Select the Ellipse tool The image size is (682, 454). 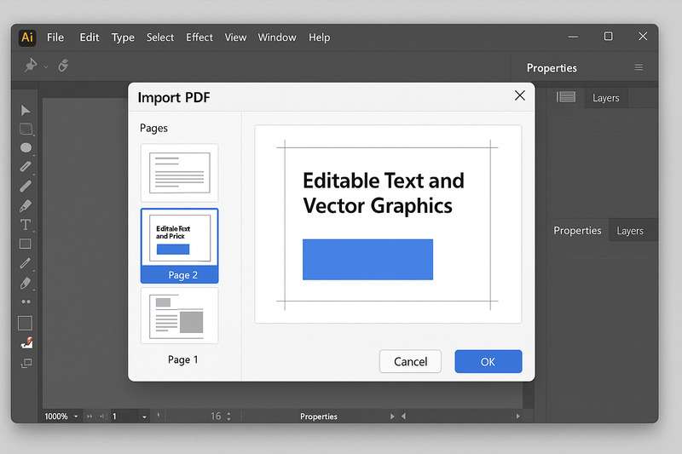[26, 147]
